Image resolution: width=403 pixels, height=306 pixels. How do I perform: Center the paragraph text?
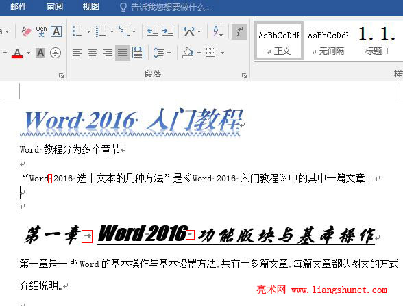[93, 53]
